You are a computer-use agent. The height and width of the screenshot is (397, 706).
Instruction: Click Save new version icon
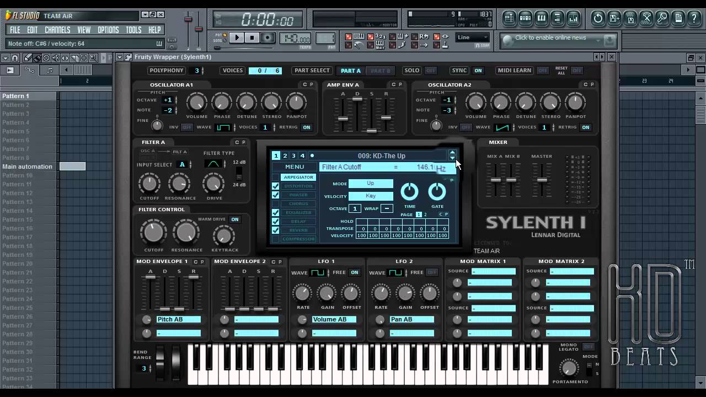pyautogui.click(x=614, y=18)
